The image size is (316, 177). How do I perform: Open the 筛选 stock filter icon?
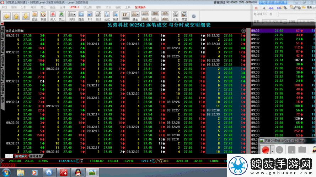[x=116, y=16]
